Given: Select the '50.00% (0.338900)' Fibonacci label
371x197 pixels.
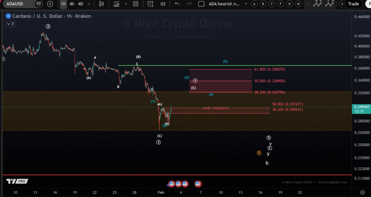Looking at the screenshot, I should [270, 81].
